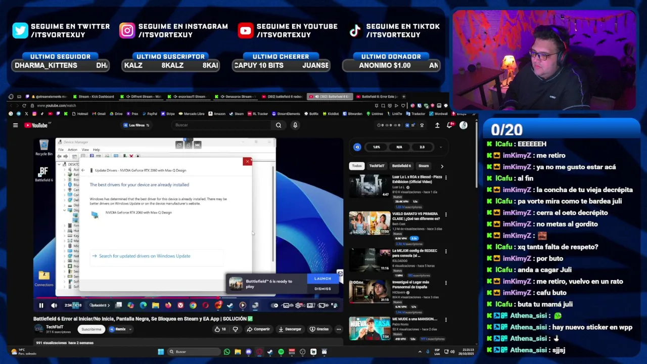The image size is (647, 364).
Task: Click the YouTube search magnifier button
Action: 279,125
